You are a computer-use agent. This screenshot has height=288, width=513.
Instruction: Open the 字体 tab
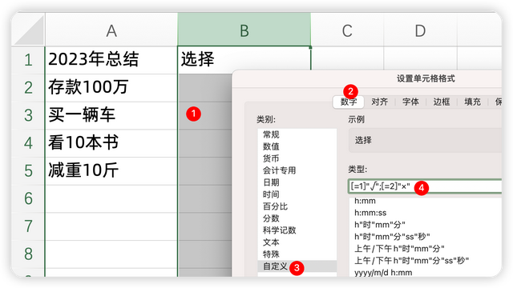coord(410,102)
